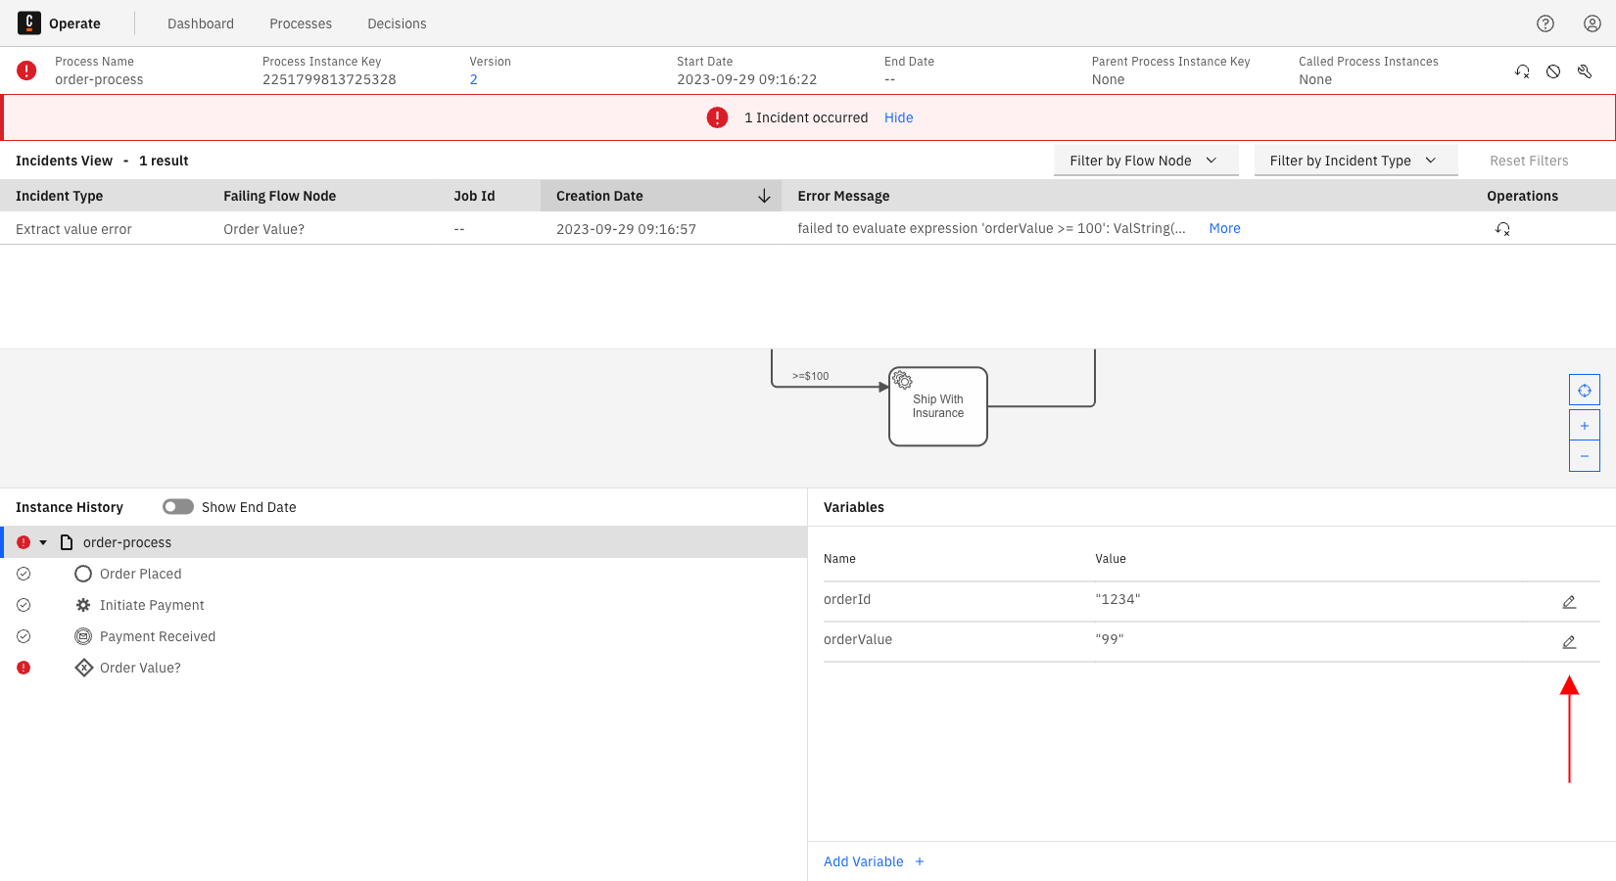This screenshot has width=1616, height=881.
Task: Open modify instance wrench icon
Action: click(x=1585, y=71)
